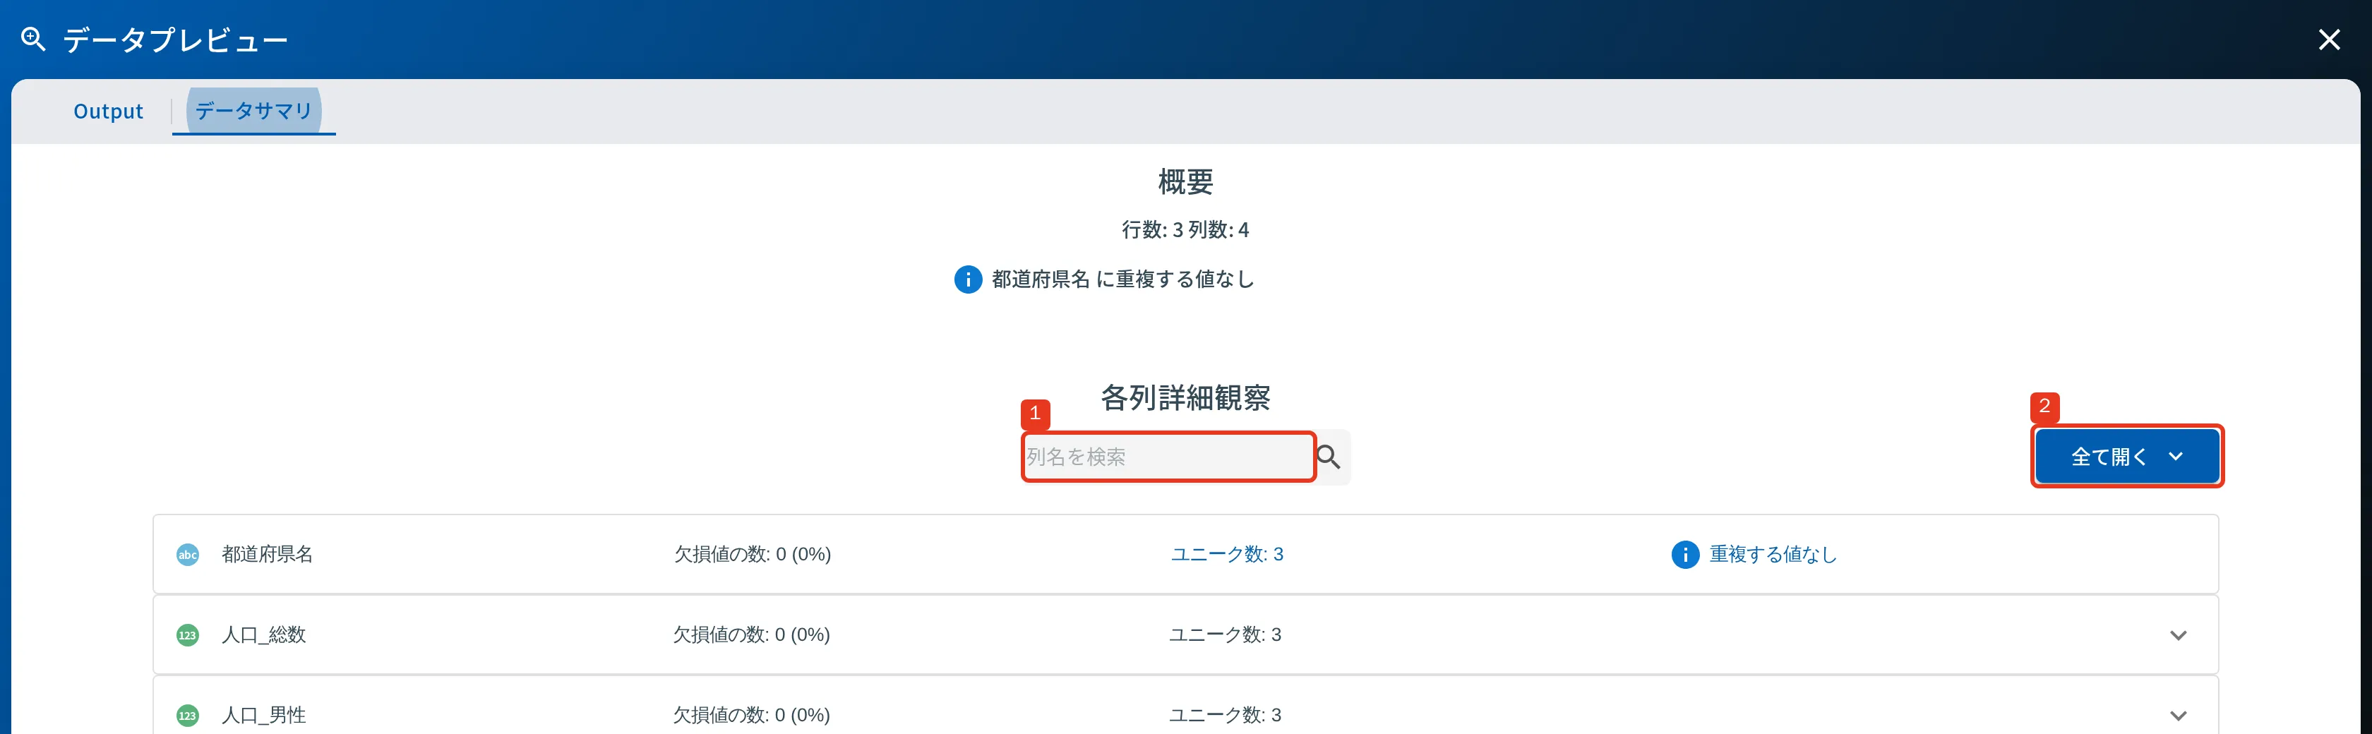Focus the 列名を検索 search field
This screenshot has width=2372, height=734.
pyautogui.click(x=1168, y=457)
